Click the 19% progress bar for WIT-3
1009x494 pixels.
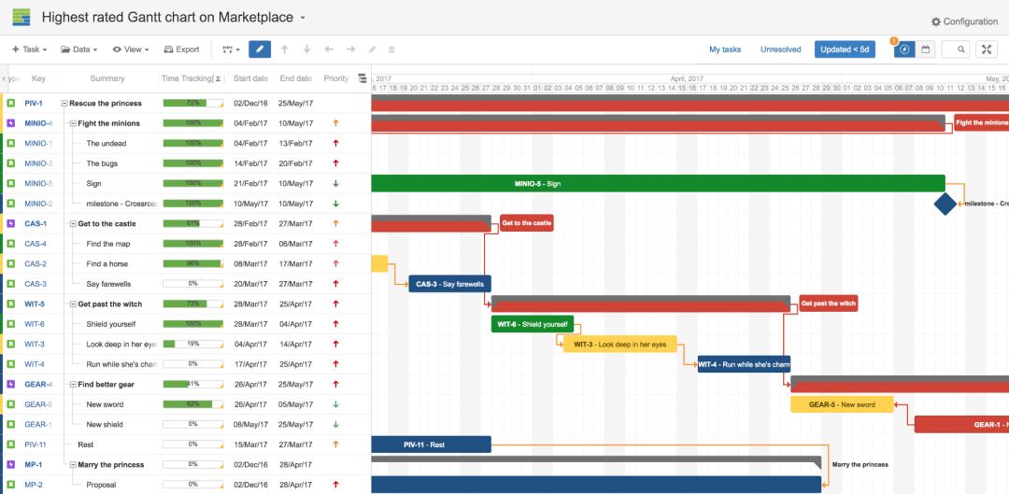[193, 345]
